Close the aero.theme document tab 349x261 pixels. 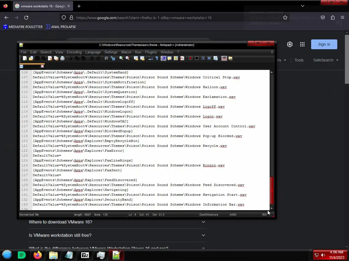[x=42, y=66]
